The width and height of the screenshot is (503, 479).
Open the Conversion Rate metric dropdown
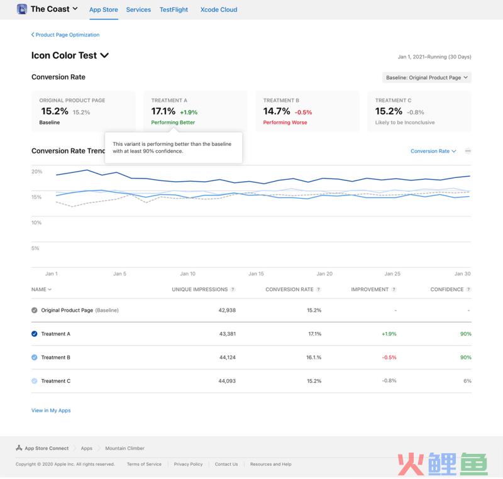433,151
